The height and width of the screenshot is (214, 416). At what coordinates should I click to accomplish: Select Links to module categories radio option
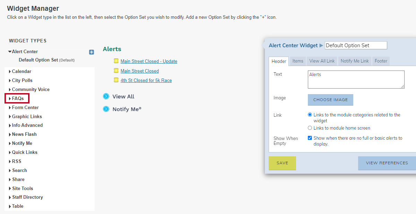tap(310, 115)
